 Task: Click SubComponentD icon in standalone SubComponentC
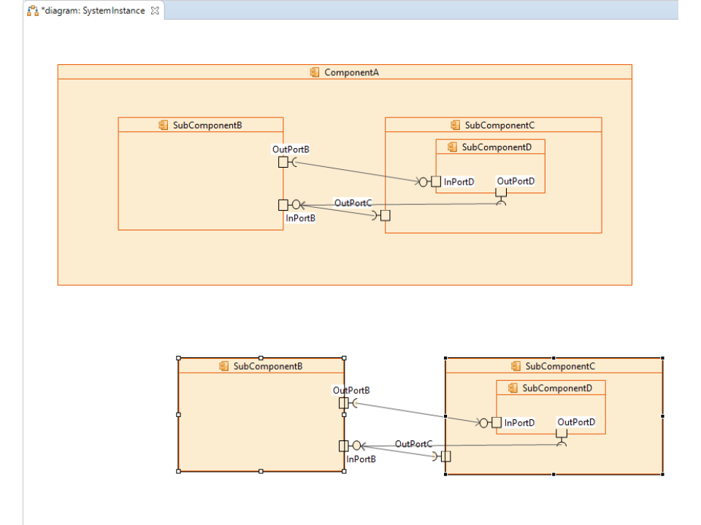[513, 388]
